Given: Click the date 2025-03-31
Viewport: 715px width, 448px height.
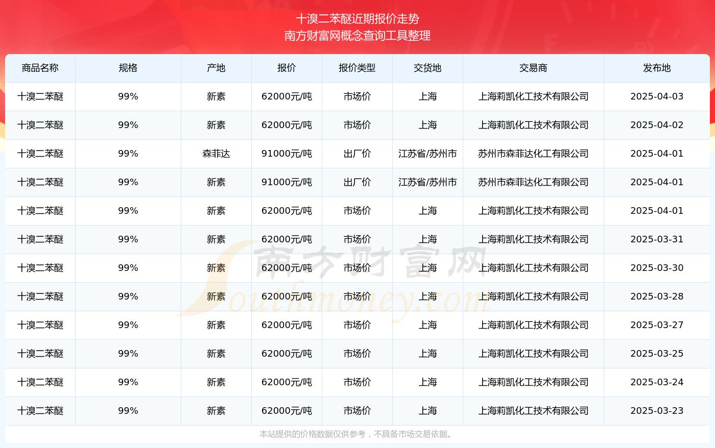Looking at the screenshot, I should point(657,239).
